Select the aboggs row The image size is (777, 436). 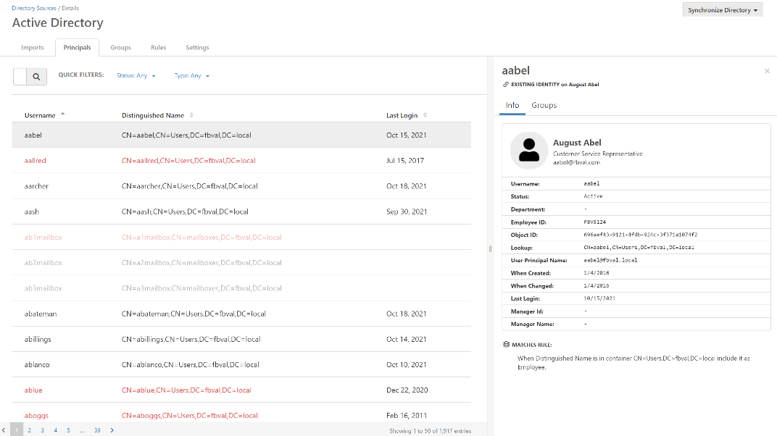point(241,414)
